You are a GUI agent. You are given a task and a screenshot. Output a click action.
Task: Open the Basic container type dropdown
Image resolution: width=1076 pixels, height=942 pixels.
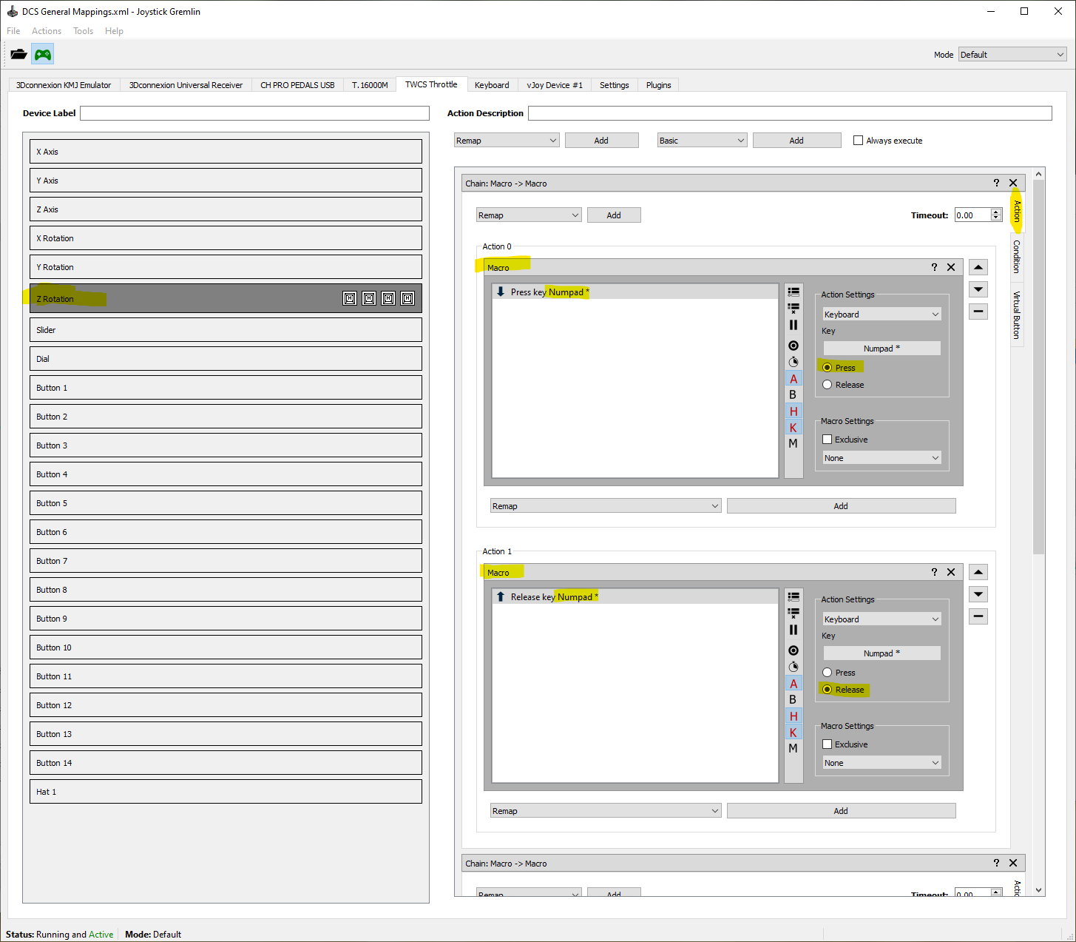pyautogui.click(x=703, y=141)
